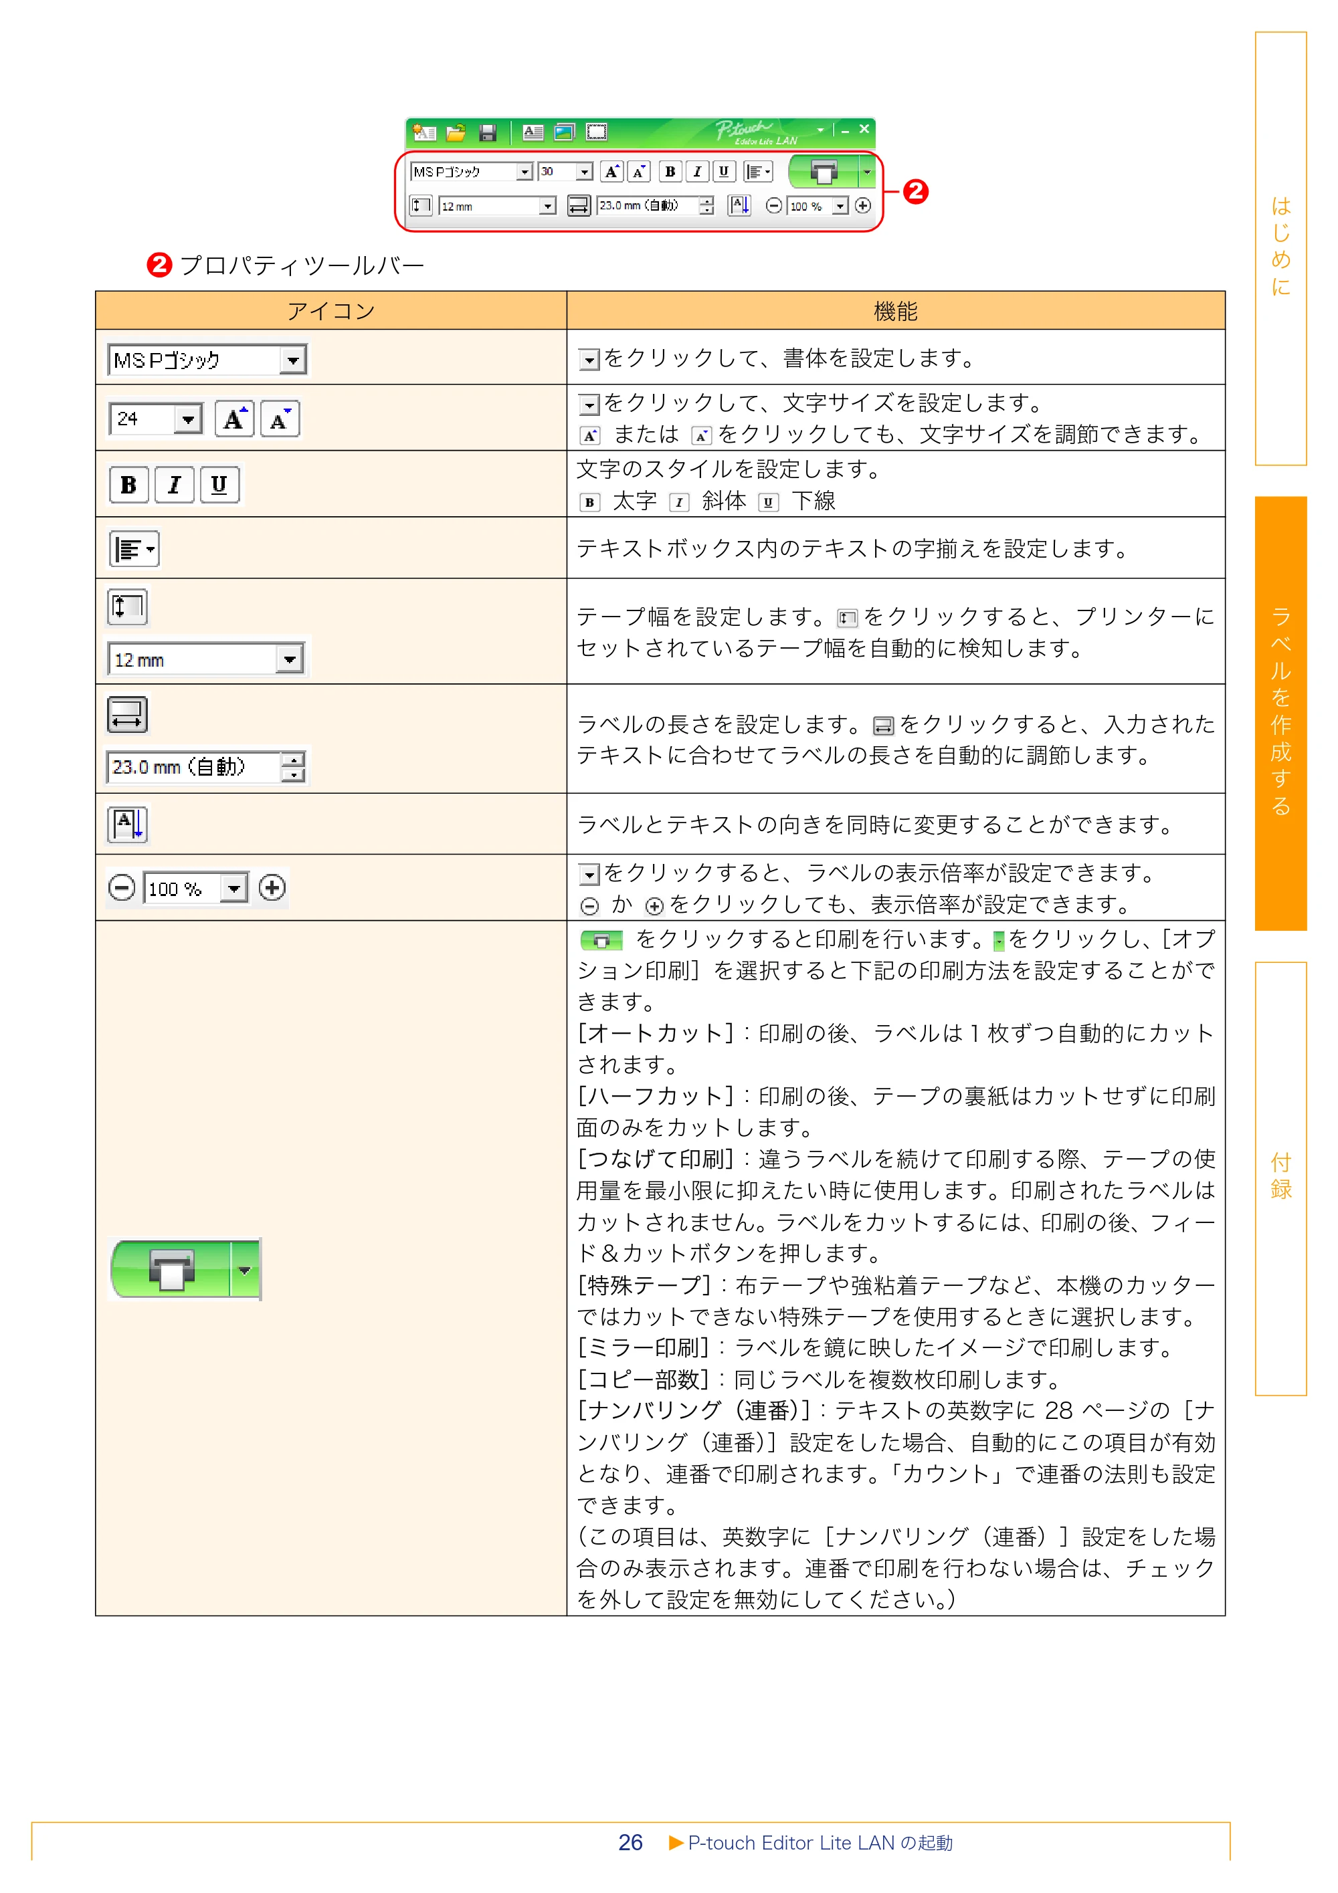Toggle Bold in the top toolbar image
Screen dimensions: 1338x1893
pyautogui.click(x=670, y=171)
